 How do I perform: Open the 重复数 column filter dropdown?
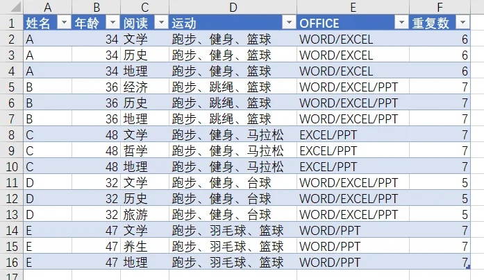(x=462, y=22)
